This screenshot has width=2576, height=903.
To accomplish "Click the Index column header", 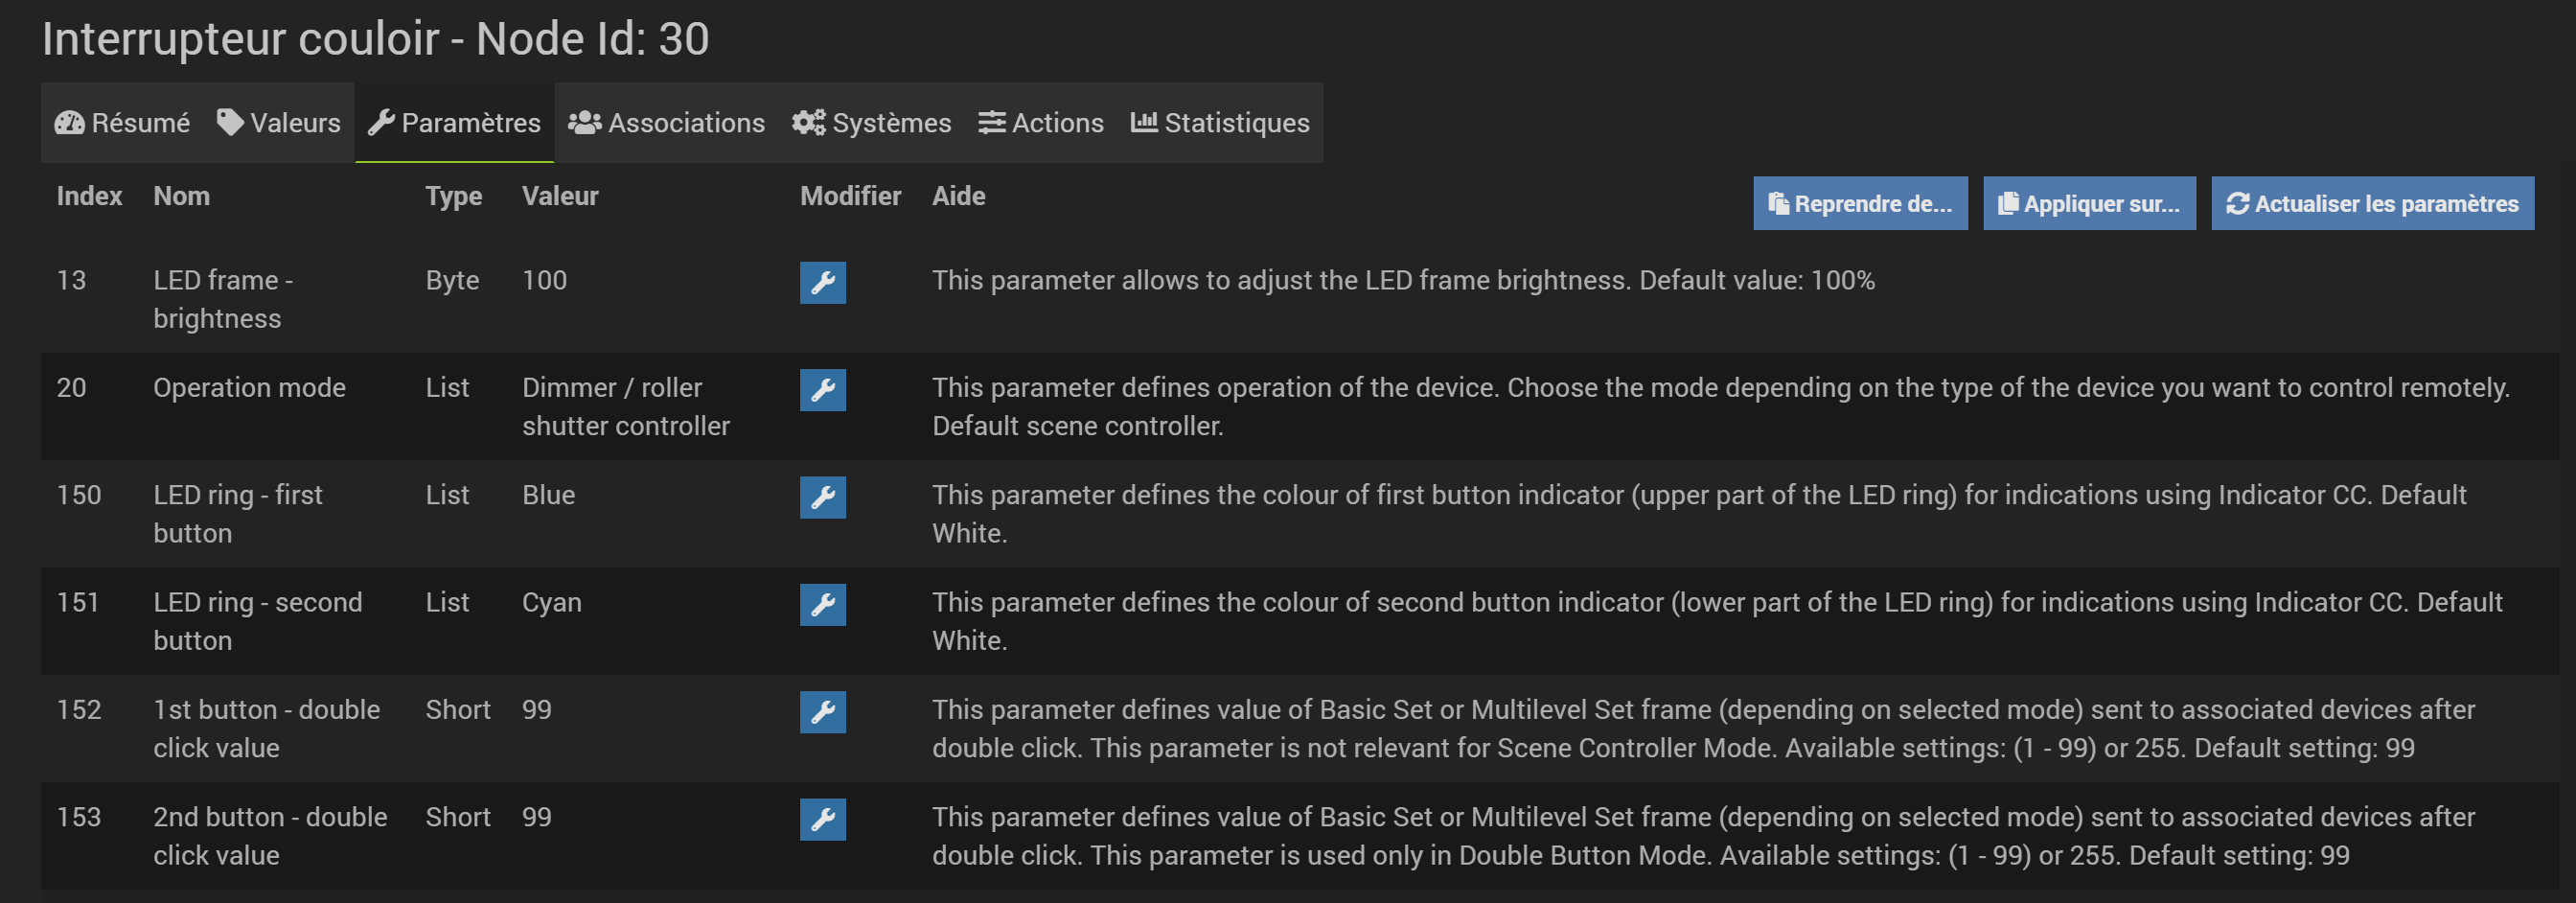I will click(x=89, y=196).
